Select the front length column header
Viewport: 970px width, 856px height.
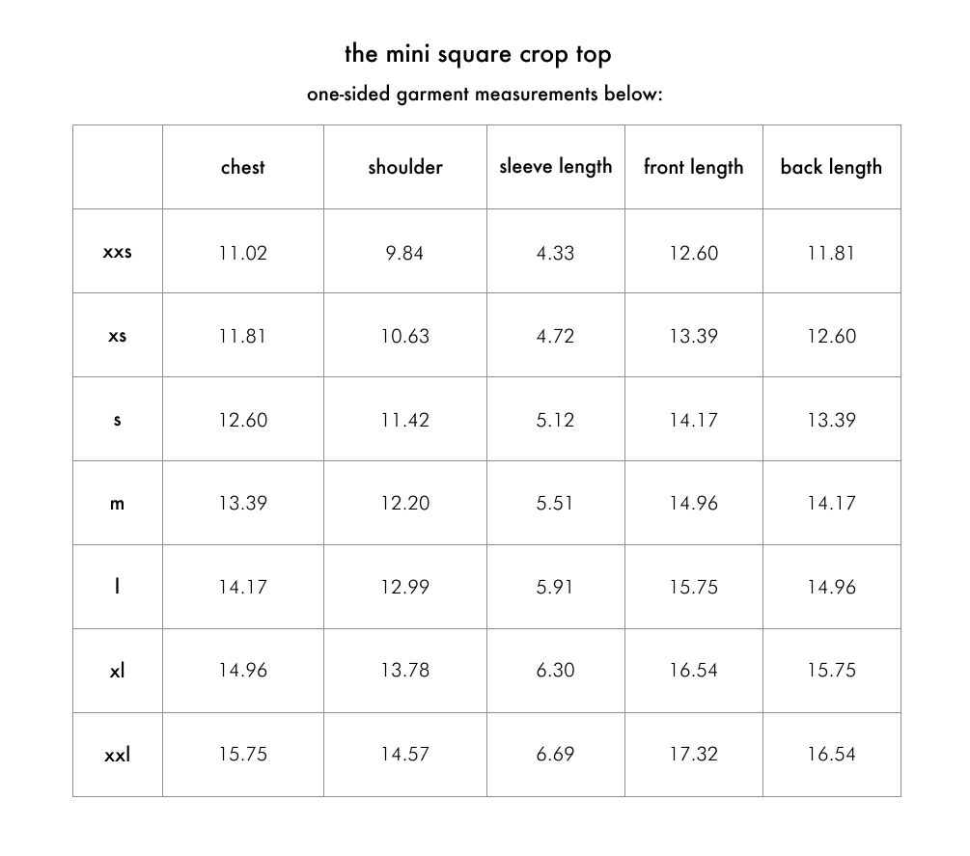pos(693,167)
